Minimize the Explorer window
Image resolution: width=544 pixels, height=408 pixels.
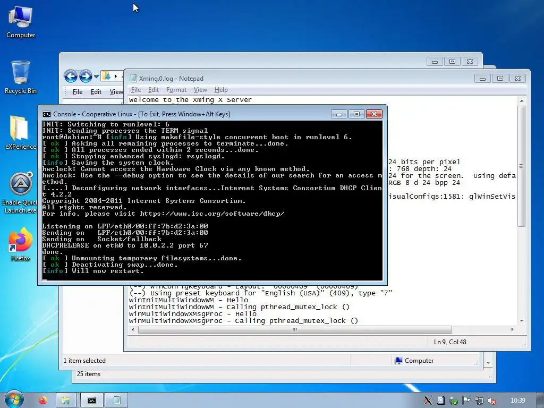pyautogui.click(x=435, y=62)
